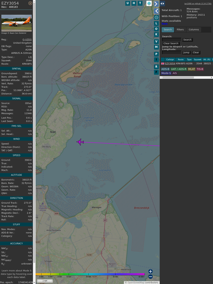Toggle the K map button
This screenshot has width=213, height=284.
156,34
